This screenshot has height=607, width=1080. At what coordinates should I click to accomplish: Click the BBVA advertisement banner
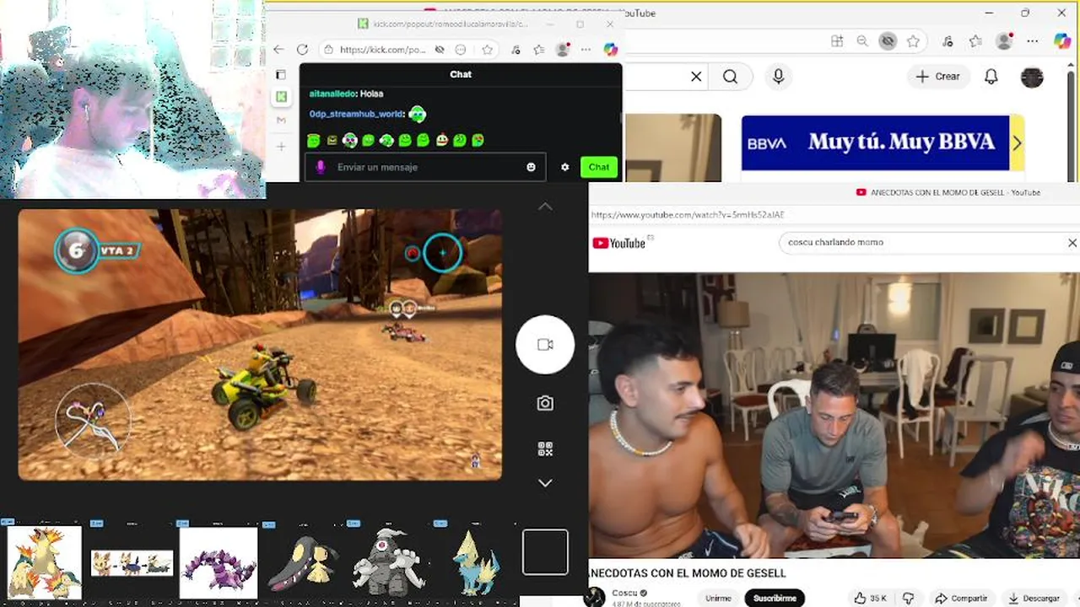[x=875, y=142]
